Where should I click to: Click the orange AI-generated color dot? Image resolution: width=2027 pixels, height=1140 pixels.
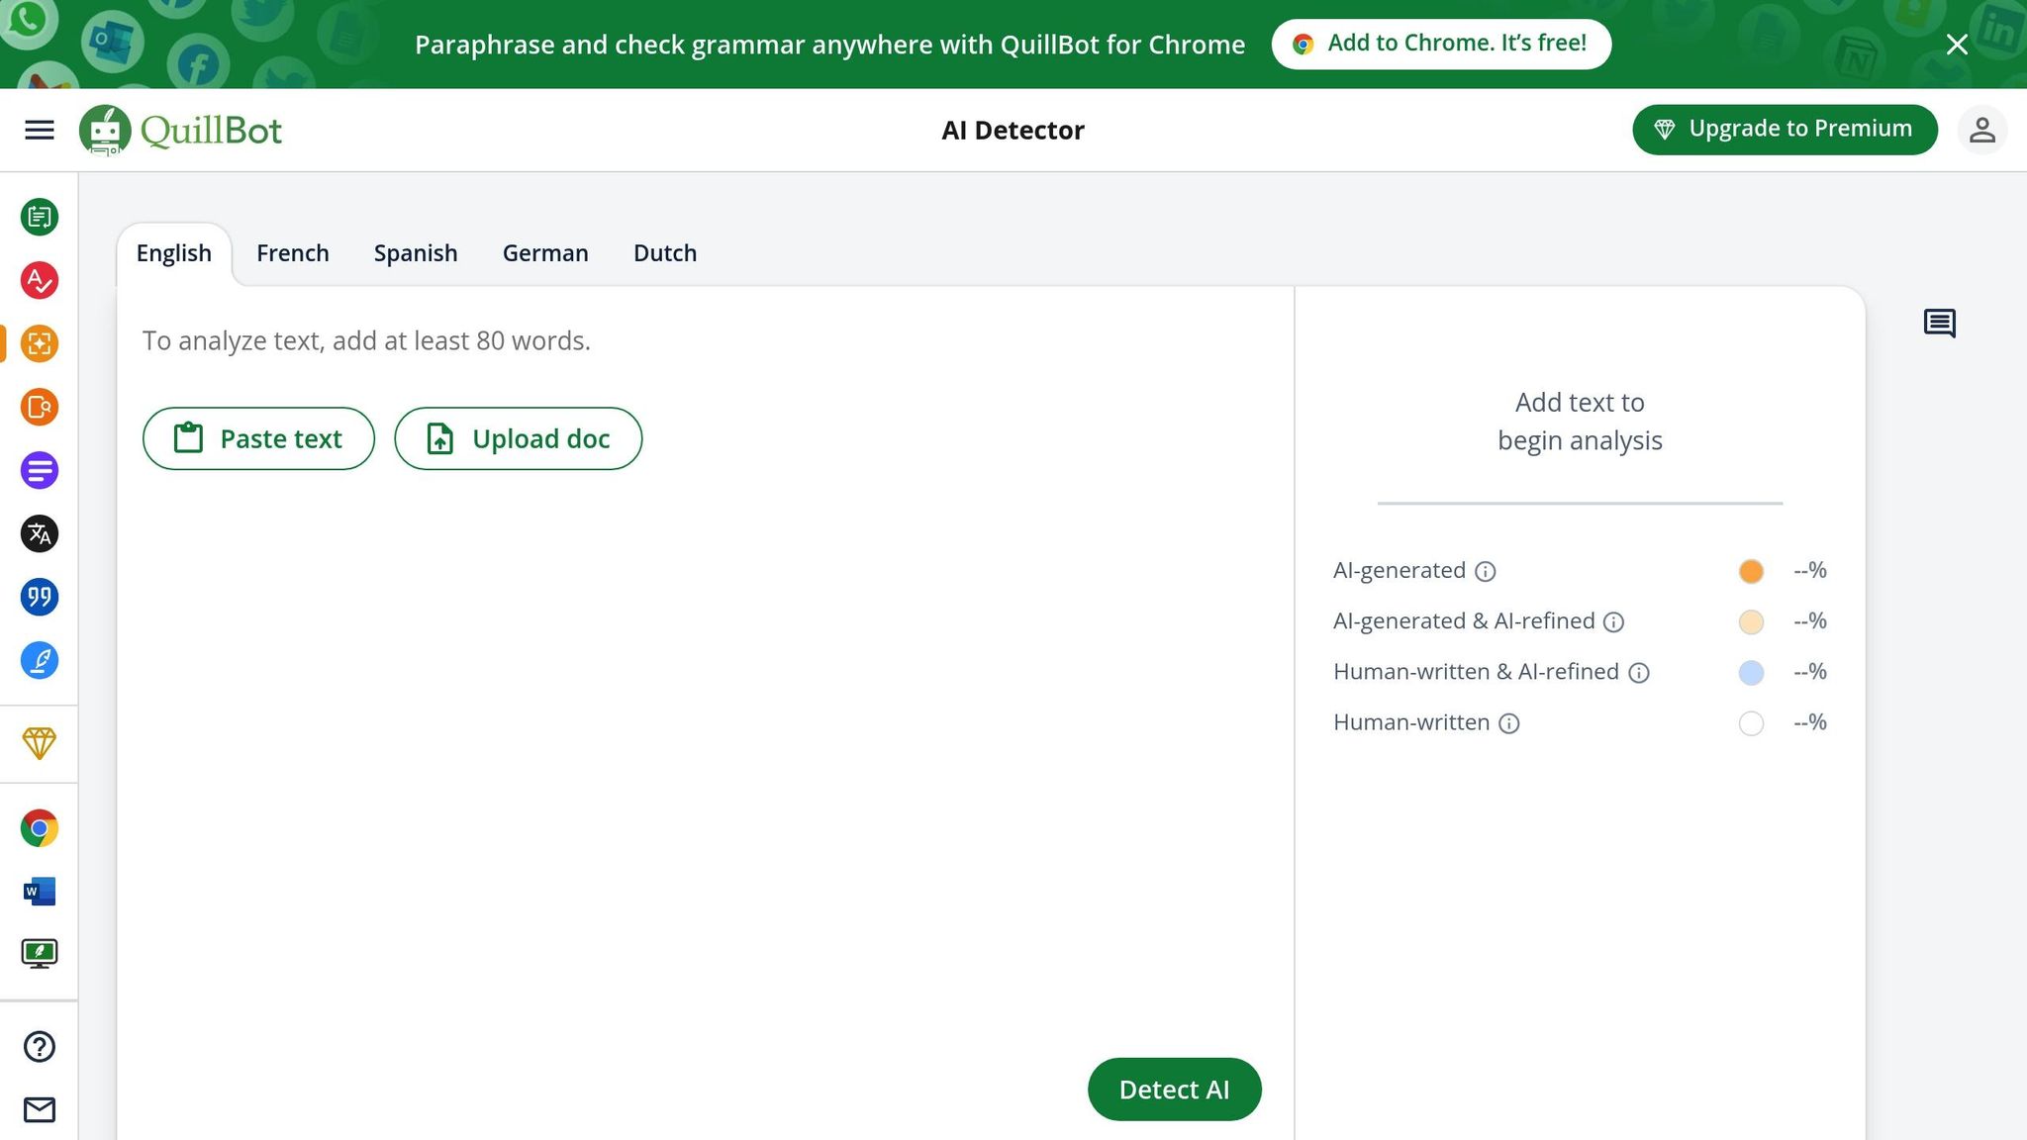[1751, 571]
